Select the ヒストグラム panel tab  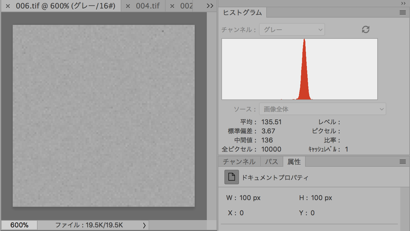(242, 13)
